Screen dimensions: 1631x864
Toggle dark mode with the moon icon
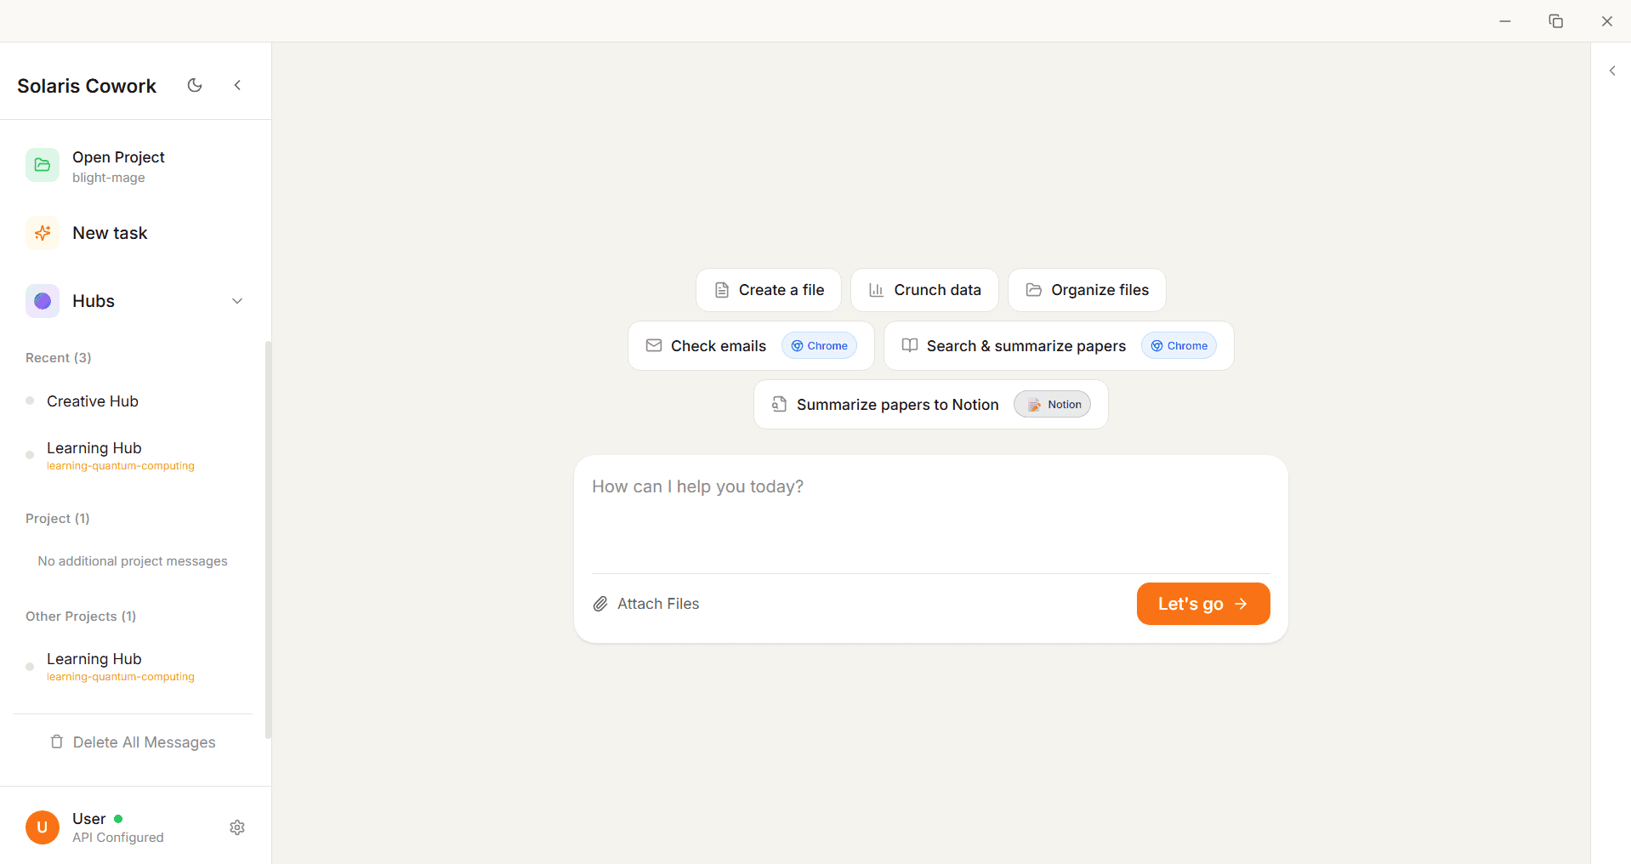pyautogui.click(x=195, y=85)
